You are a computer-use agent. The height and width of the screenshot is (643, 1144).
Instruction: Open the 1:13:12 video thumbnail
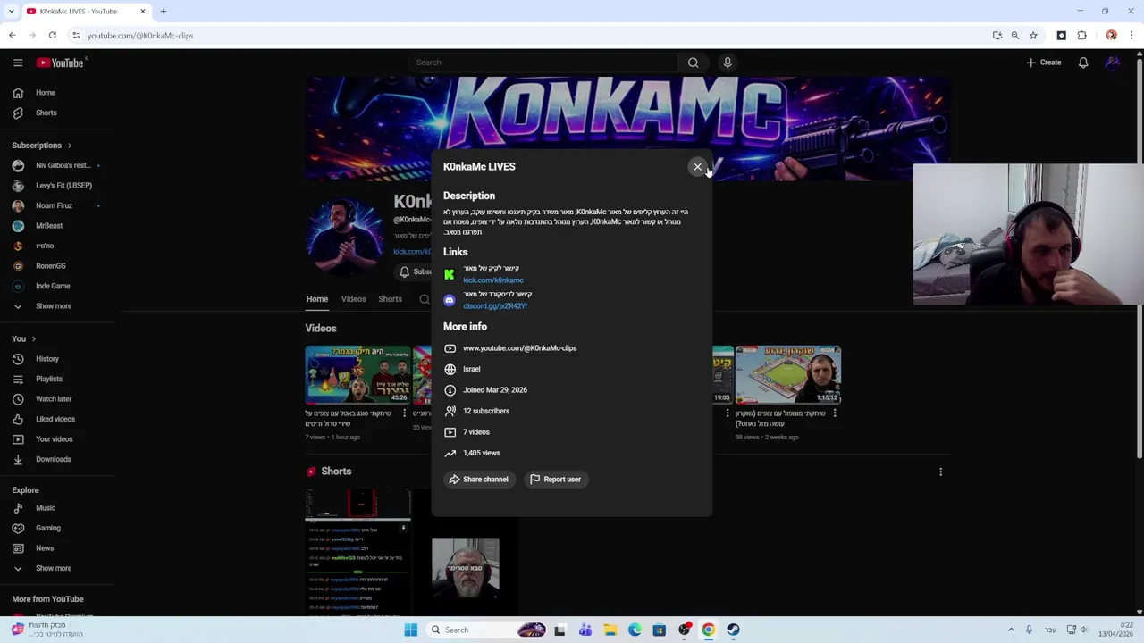788,375
